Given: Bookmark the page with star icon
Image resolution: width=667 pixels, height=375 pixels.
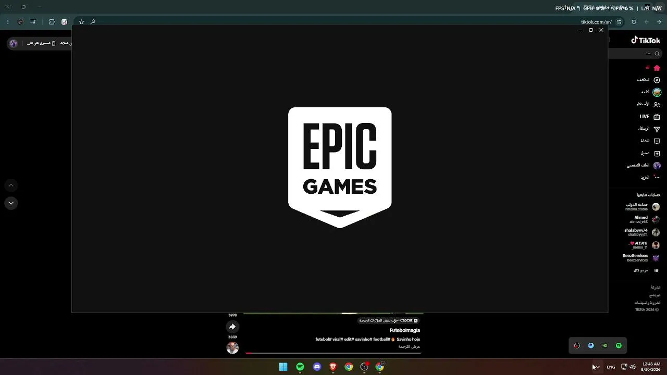Looking at the screenshot, I should pos(81,22).
